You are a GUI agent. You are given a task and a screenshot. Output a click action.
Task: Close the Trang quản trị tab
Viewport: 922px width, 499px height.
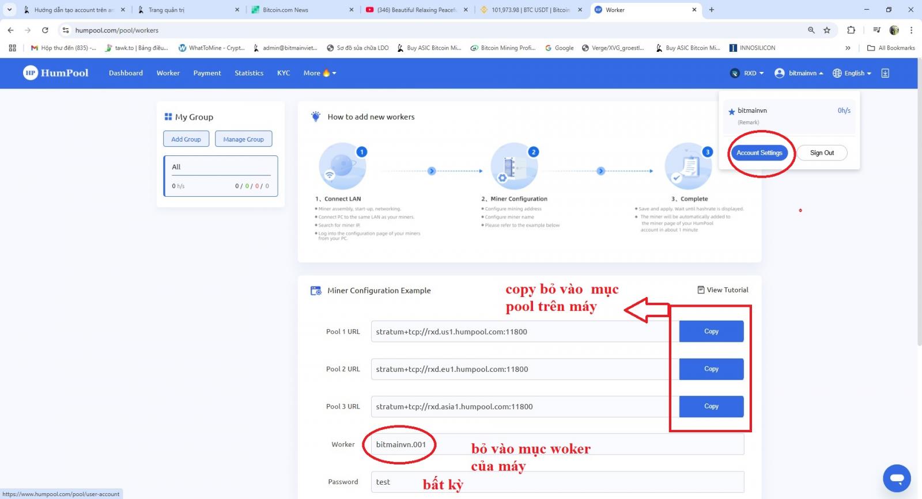[237, 10]
